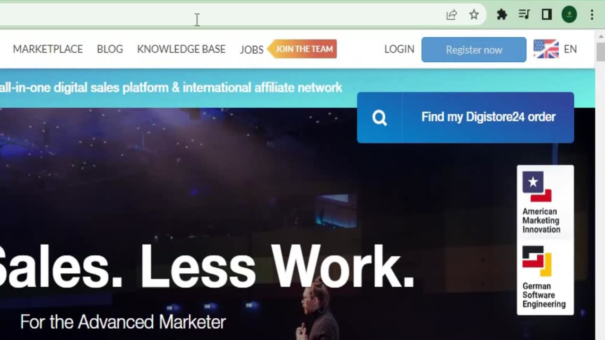Click the page vertical scrollbar thumb

(600, 51)
